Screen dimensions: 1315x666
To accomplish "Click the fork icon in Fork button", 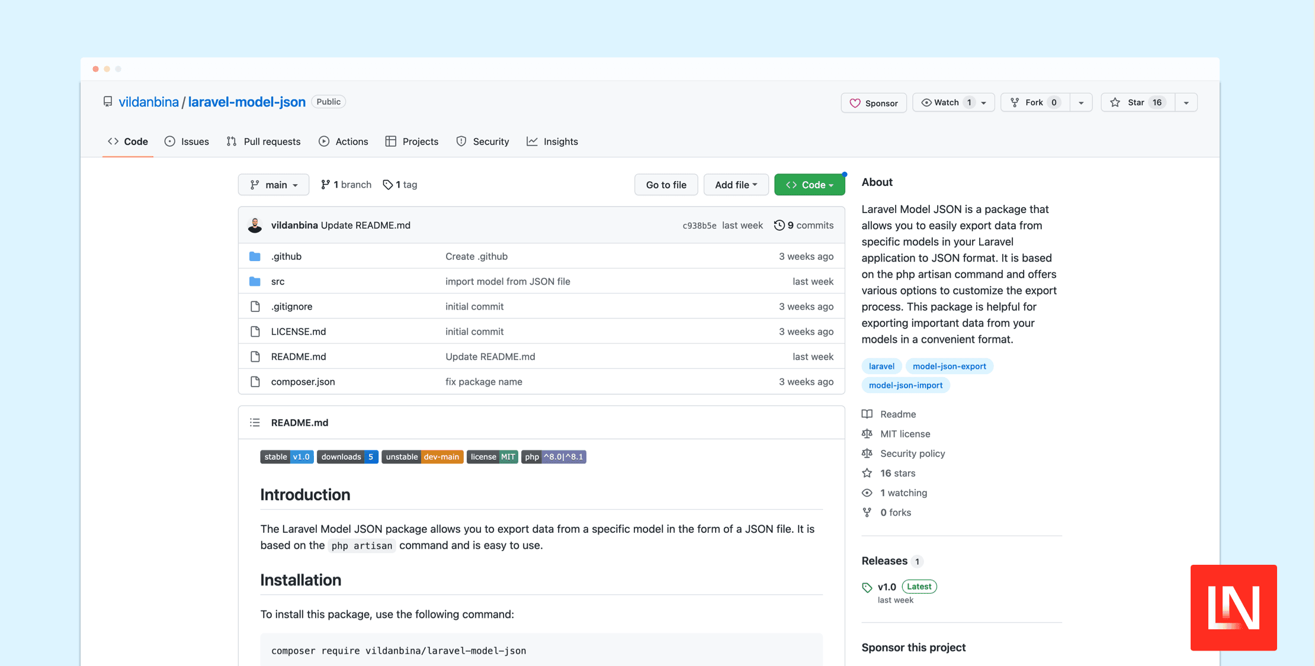I will point(1015,102).
